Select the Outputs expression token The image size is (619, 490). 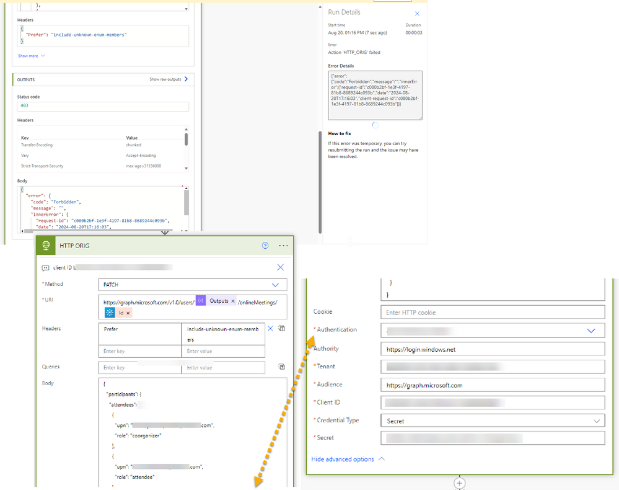(216, 301)
